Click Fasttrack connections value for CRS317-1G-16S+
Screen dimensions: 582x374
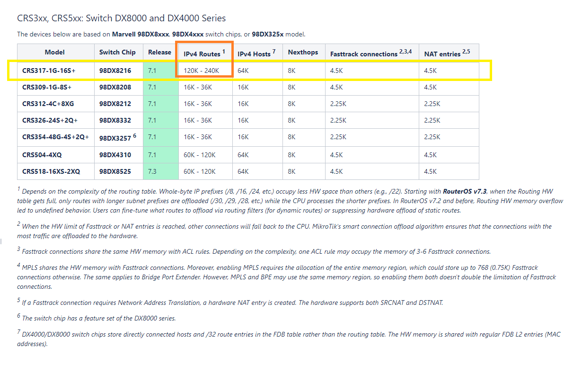pyautogui.click(x=336, y=71)
